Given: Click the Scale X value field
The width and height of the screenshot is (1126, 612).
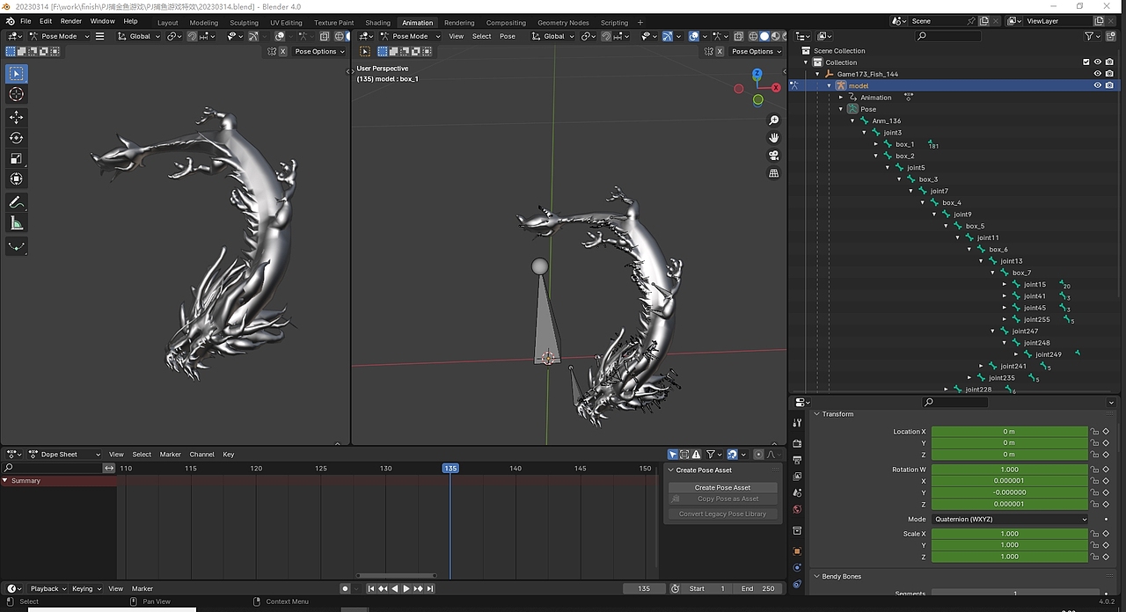Looking at the screenshot, I should (1009, 534).
